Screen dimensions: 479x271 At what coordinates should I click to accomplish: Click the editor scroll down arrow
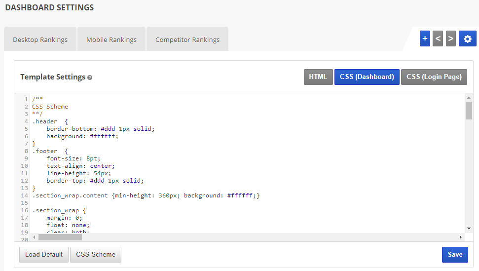pos(469,229)
